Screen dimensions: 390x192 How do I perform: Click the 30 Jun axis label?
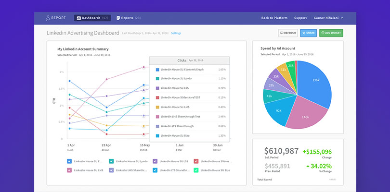(218, 145)
